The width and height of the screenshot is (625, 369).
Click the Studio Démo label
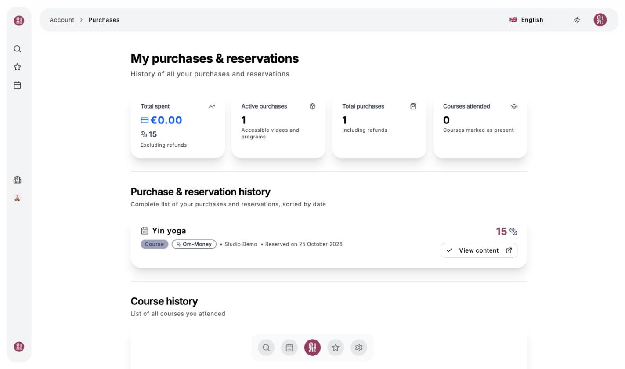241,244
